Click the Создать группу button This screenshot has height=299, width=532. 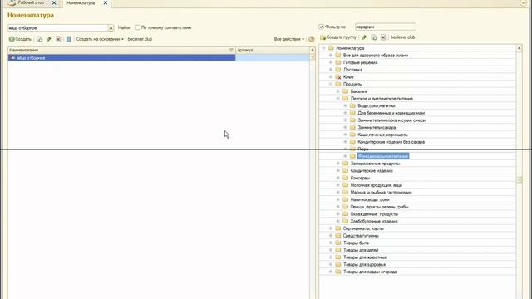(x=338, y=37)
